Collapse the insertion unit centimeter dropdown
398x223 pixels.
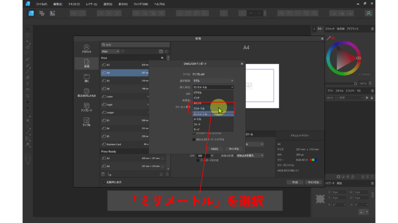(213, 87)
